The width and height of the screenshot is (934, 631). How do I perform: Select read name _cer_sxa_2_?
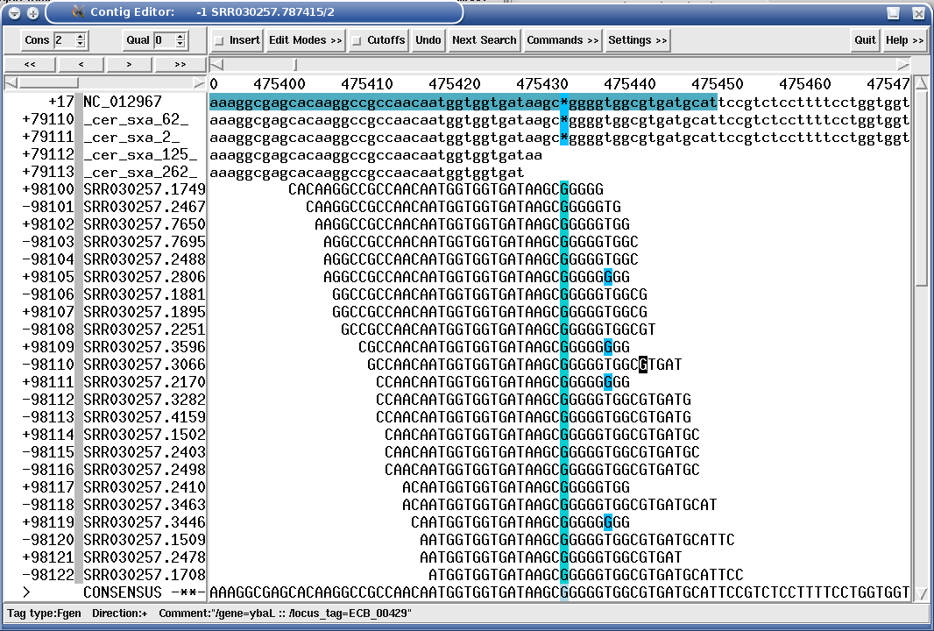click(131, 137)
